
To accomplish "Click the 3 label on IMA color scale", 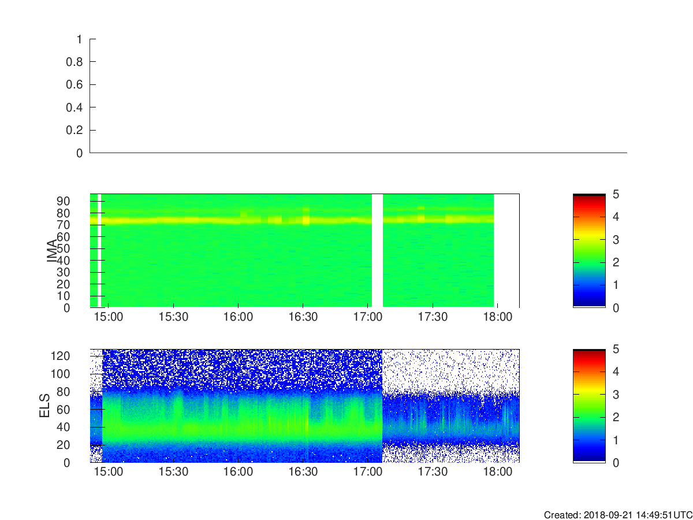I will [x=616, y=239].
